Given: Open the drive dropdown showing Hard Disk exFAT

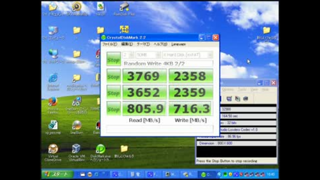Looking at the screenshot, I should pyautogui.click(x=187, y=55).
